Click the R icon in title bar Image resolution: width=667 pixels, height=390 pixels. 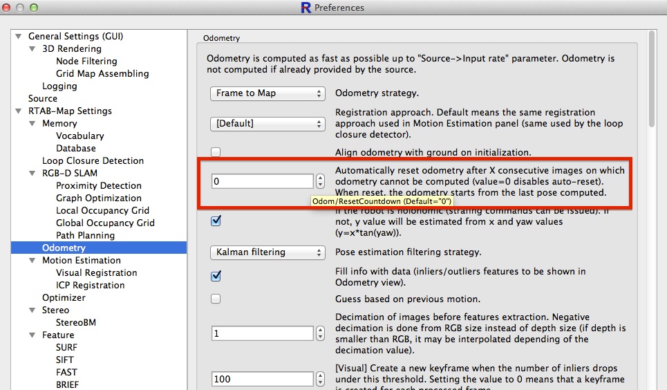(306, 8)
